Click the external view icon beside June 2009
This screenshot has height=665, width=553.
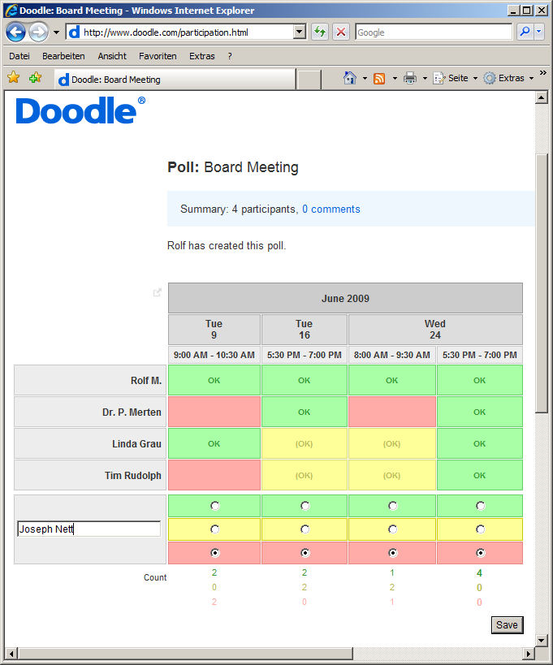coord(158,292)
